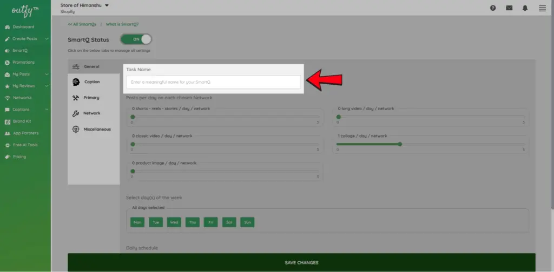Expand the Store of Himanshu dropdown

(107, 5)
